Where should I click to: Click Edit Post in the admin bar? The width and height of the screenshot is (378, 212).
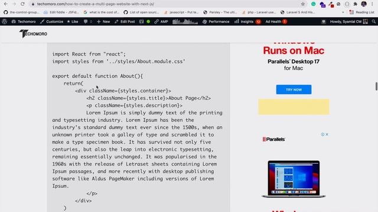point(125,21)
